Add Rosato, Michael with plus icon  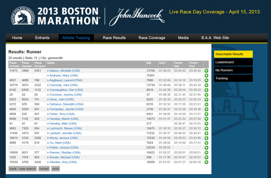tap(206, 157)
